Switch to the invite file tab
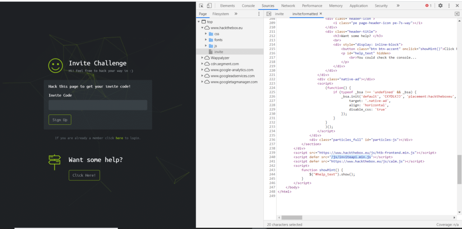Viewport: 462px width, 229px height. point(279,14)
